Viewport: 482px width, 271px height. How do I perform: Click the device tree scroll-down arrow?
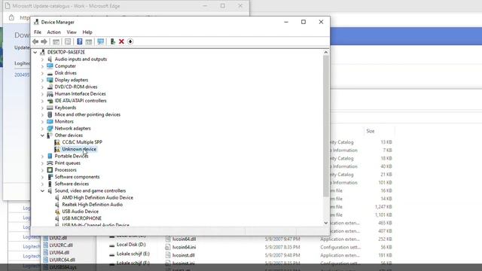(326, 223)
